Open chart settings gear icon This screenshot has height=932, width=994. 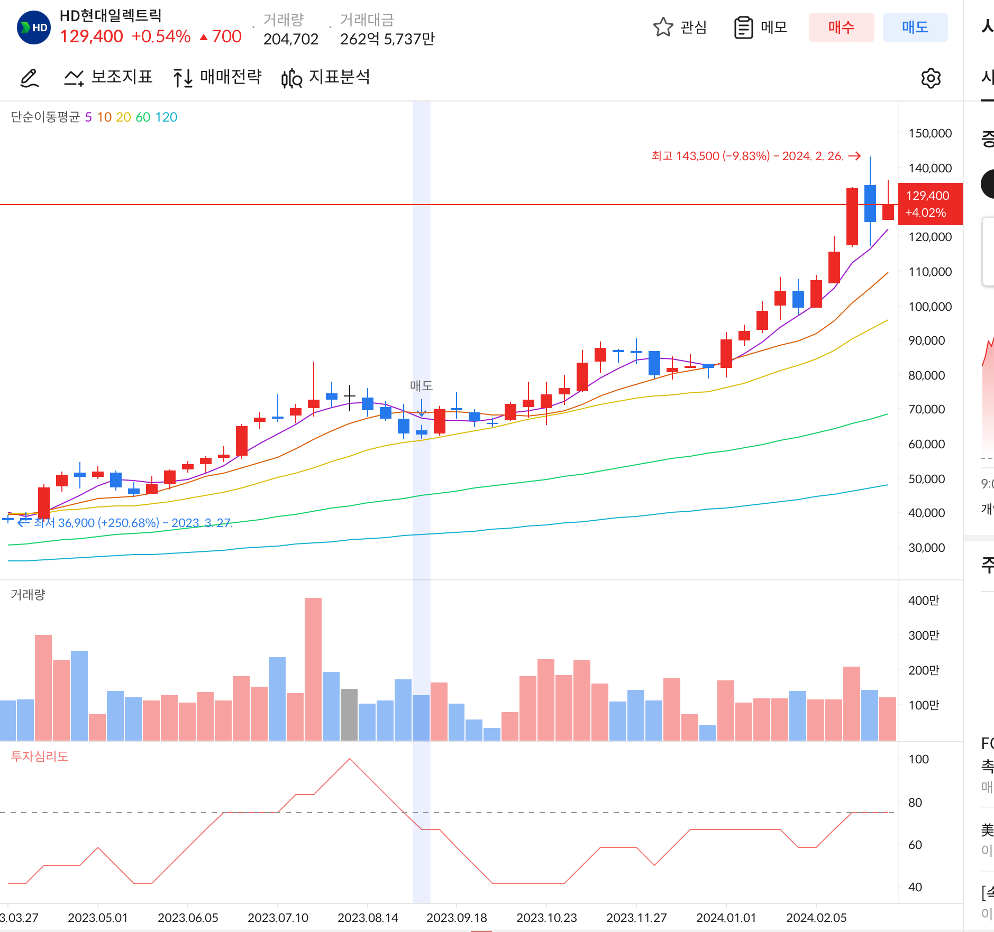tap(931, 78)
